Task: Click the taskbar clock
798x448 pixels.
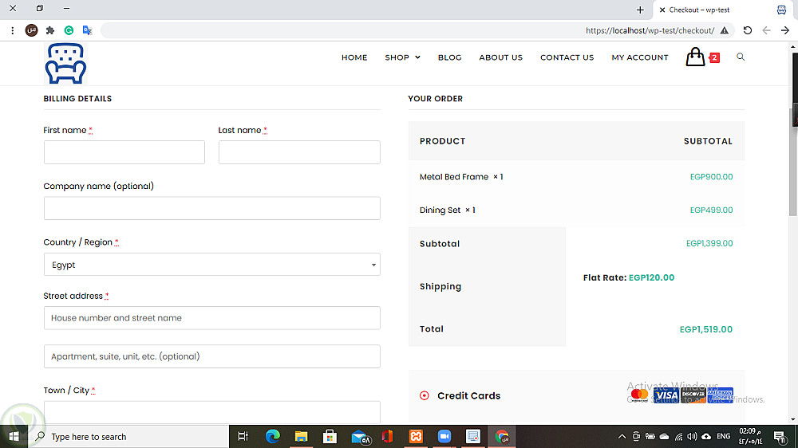Action: (750, 436)
